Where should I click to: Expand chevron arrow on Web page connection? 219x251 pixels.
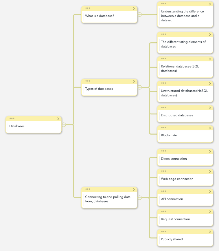pyautogui.click(x=210, y=171)
